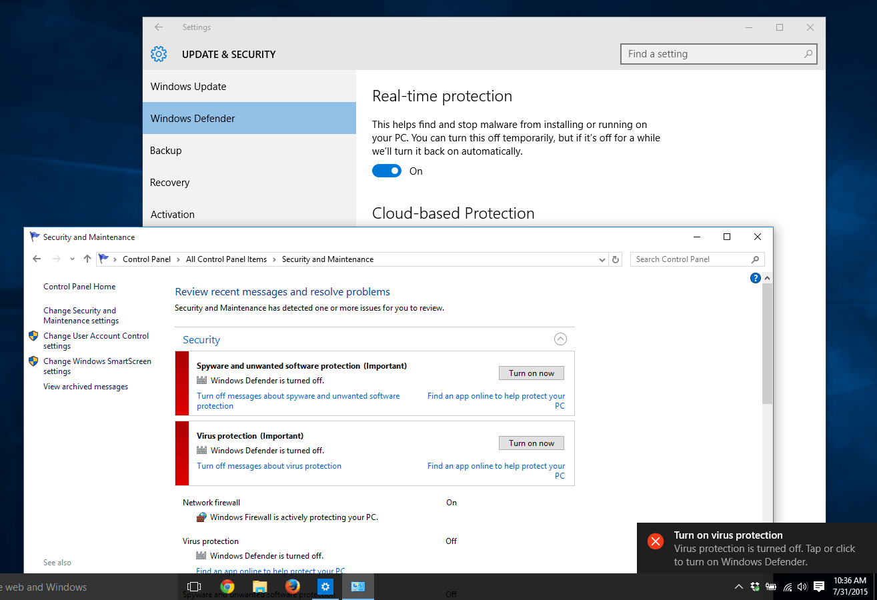This screenshot has width=877, height=600.
Task: Collapse the Security section chevron
Action: (x=560, y=339)
